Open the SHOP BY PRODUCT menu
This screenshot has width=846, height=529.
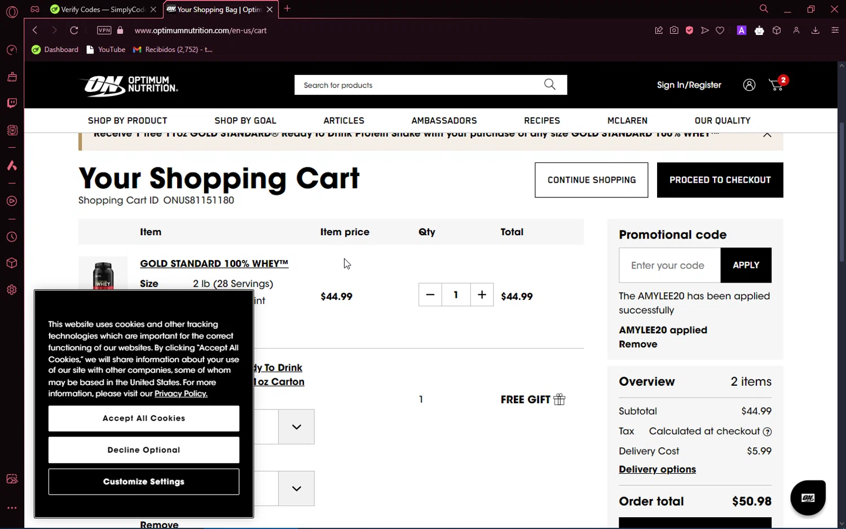(x=127, y=121)
